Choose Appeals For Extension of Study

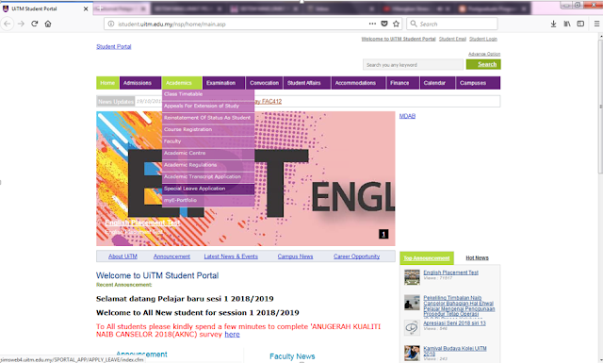(x=208, y=106)
